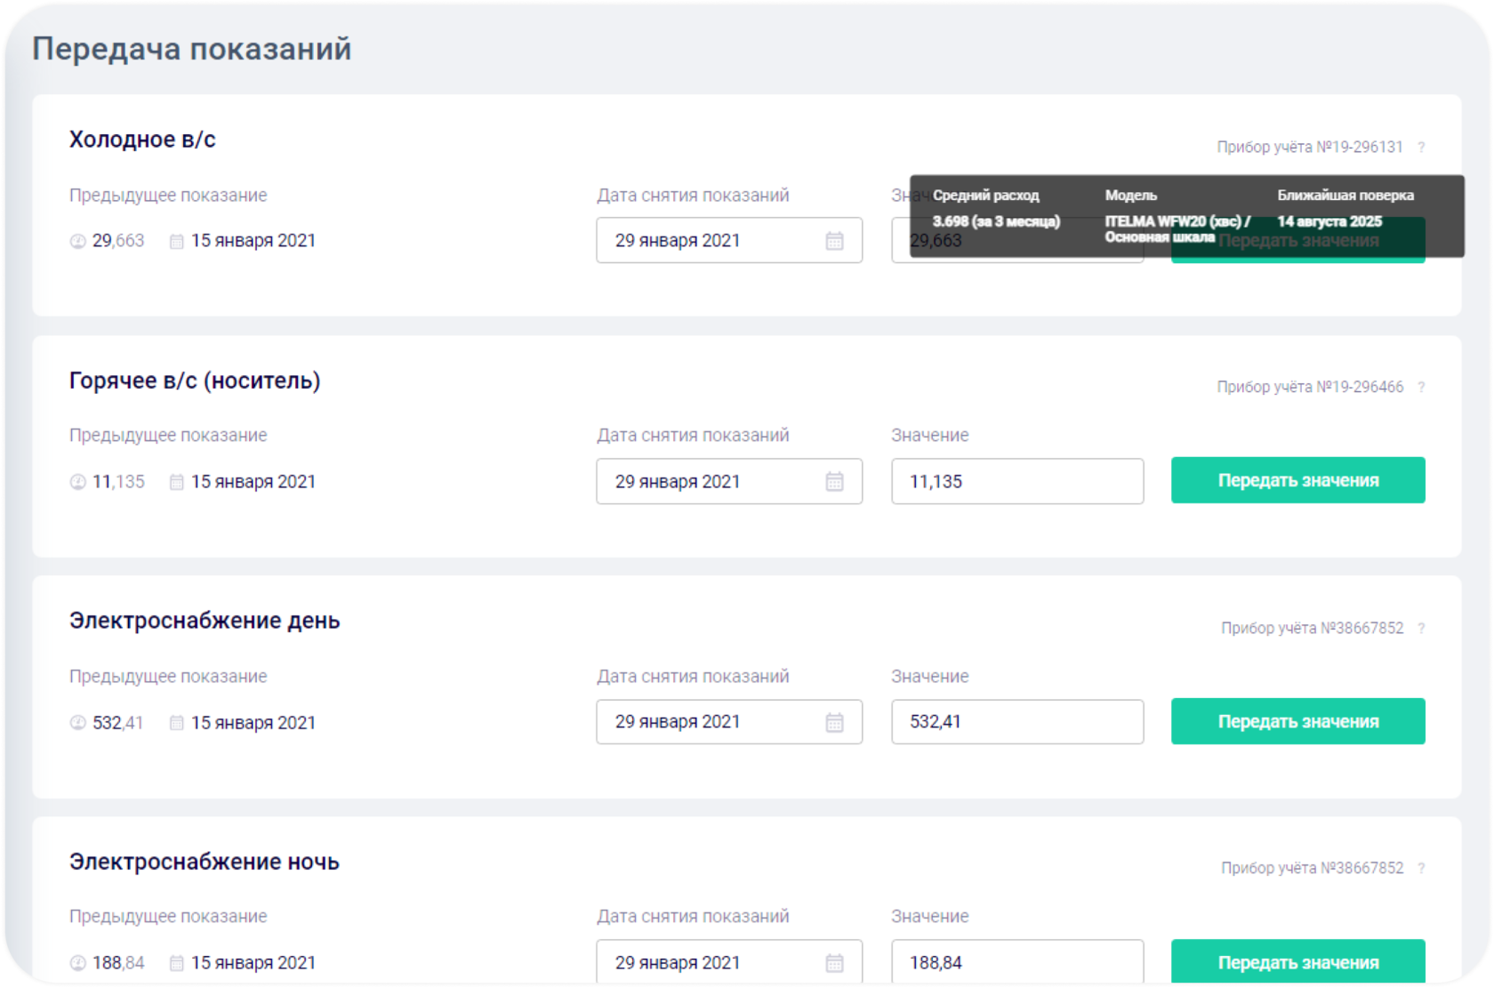Focus the Холодное в/с date field 29 января 2021
The width and height of the screenshot is (1494, 988).
(x=729, y=240)
